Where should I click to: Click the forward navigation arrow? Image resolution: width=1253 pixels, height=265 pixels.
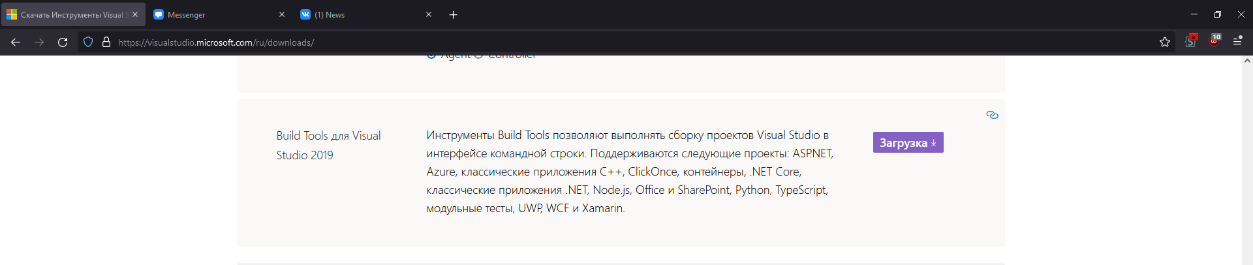(x=39, y=42)
